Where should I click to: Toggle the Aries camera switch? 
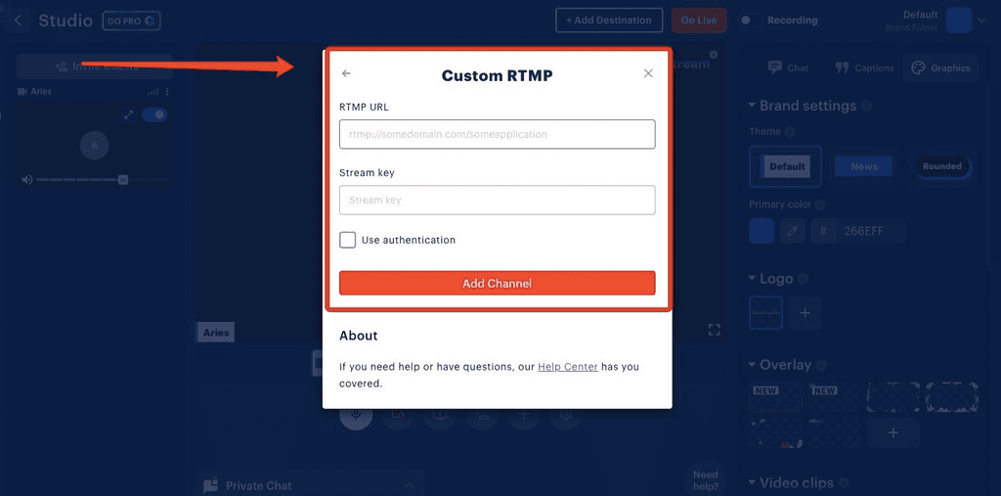tap(154, 115)
